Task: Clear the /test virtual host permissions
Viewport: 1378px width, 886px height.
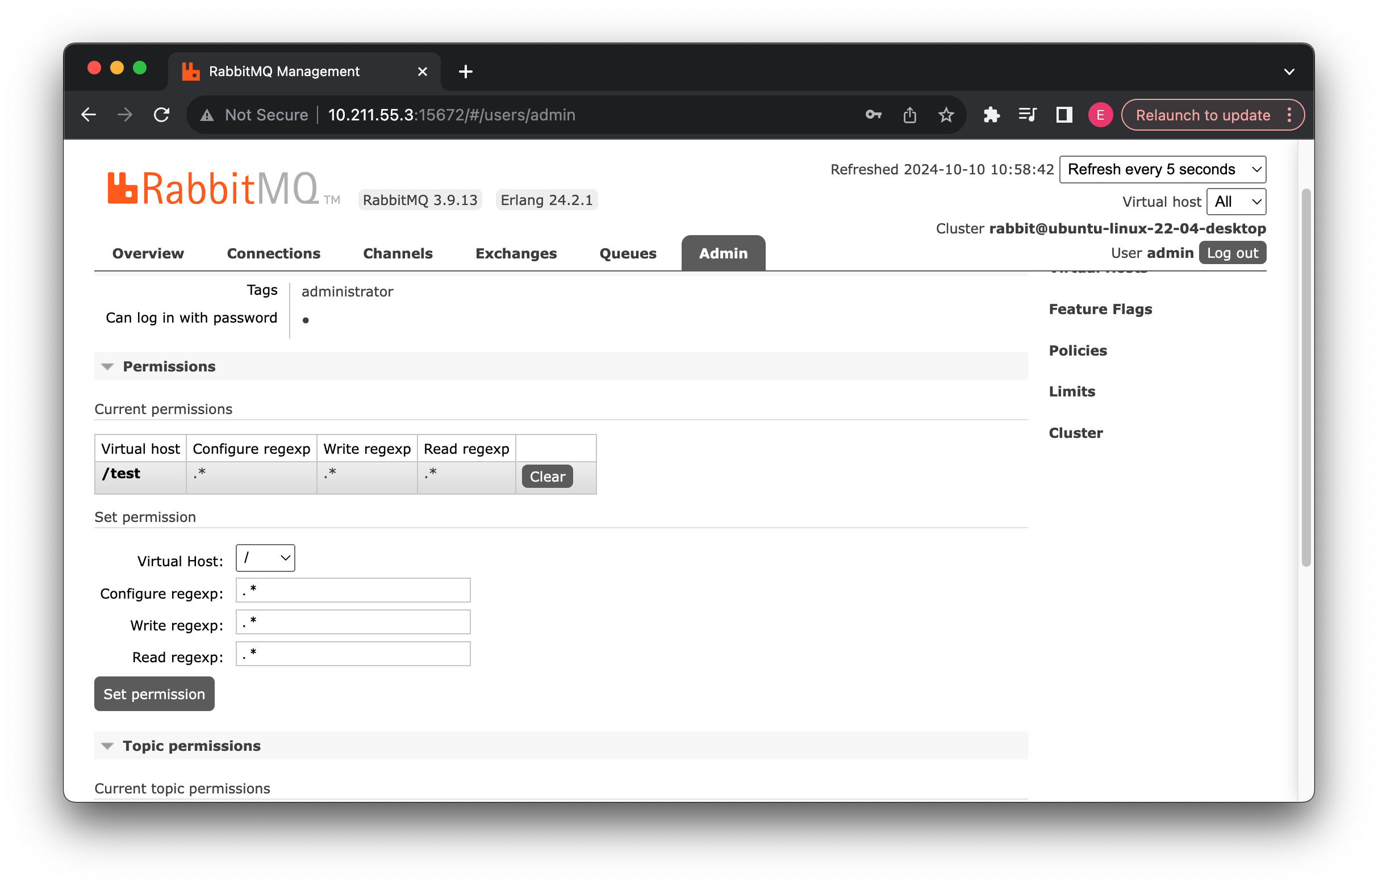Action: click(x=546, y=477)
